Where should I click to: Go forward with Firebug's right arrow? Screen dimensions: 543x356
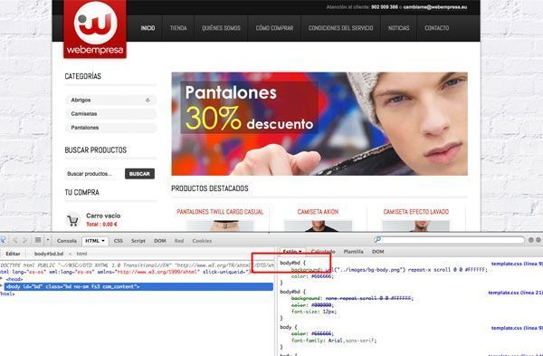[x=25, y=240]
